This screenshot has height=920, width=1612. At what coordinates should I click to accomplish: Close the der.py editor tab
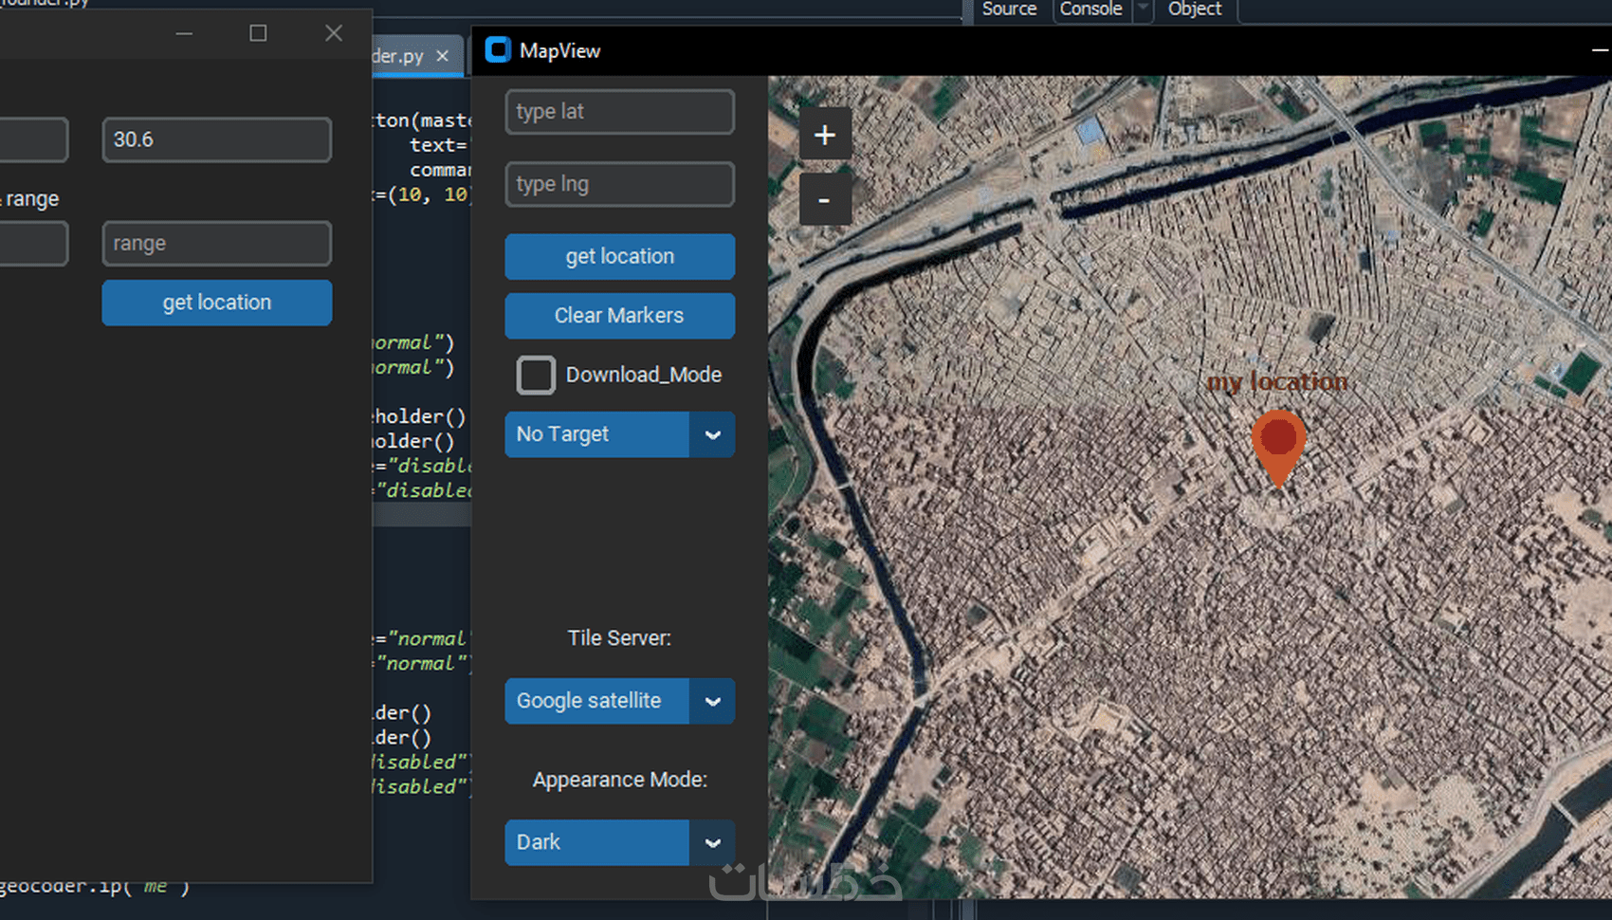[x=442, y=56]
